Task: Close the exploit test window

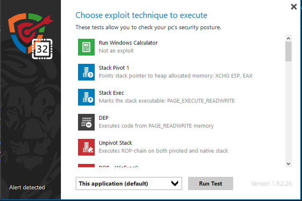Action: tap(294, 7)
